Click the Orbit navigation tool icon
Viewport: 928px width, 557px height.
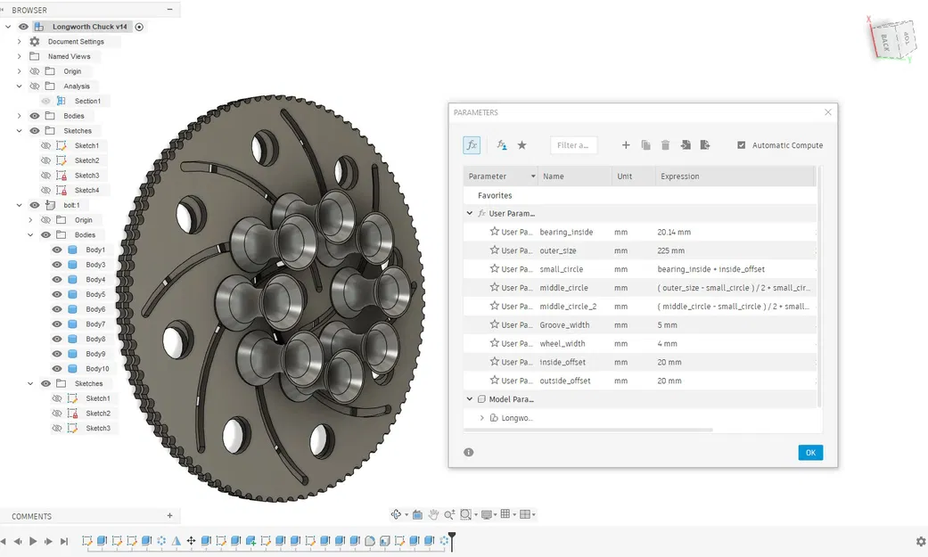pyautogui.click(x=396, y=514)
